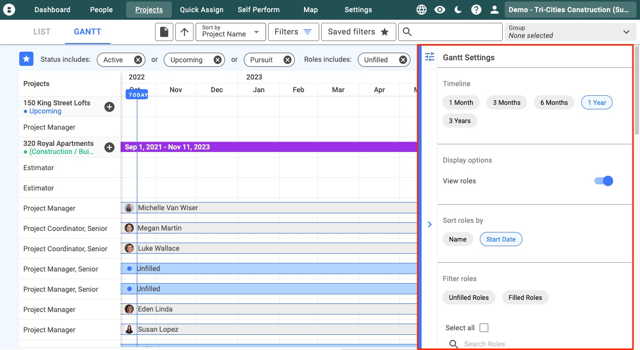The image size is (640, 350).
Task: Open the 150 King Street Lofts project
Action: (x=57, y=103)
